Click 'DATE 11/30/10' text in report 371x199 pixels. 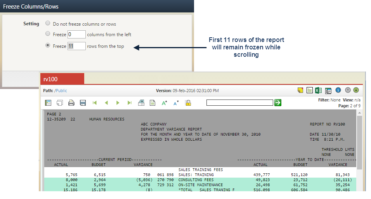point(325,134)
